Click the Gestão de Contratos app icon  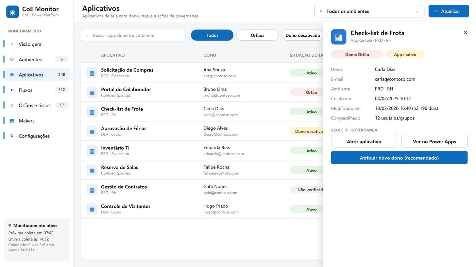pyautogui.click(x=92, y=190)
